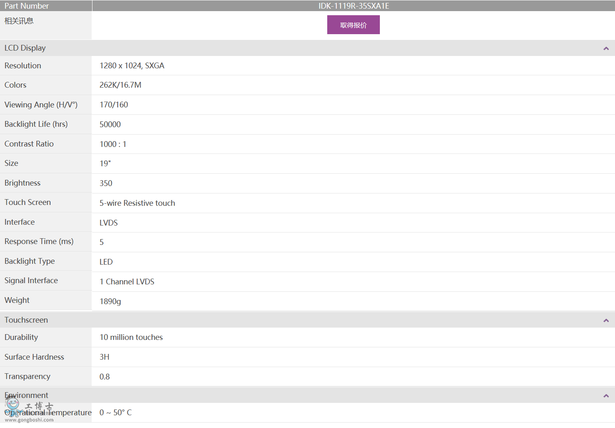This screenshot has height=428, width=615.
Task: Click the Surface Hardness row label
Action: pos(35,357)
